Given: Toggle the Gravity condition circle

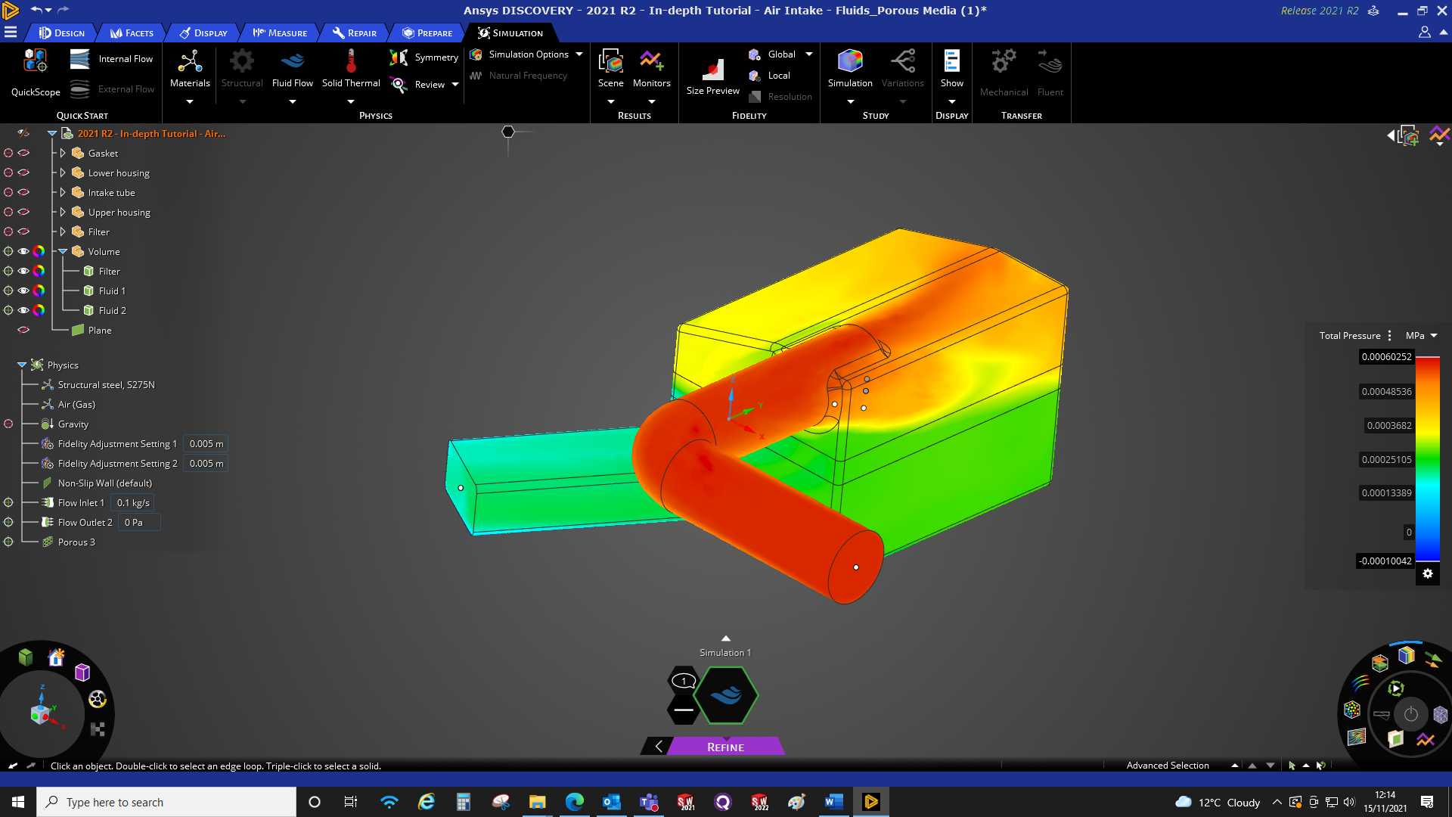Looking at the screenshot, I should point(8,424).
